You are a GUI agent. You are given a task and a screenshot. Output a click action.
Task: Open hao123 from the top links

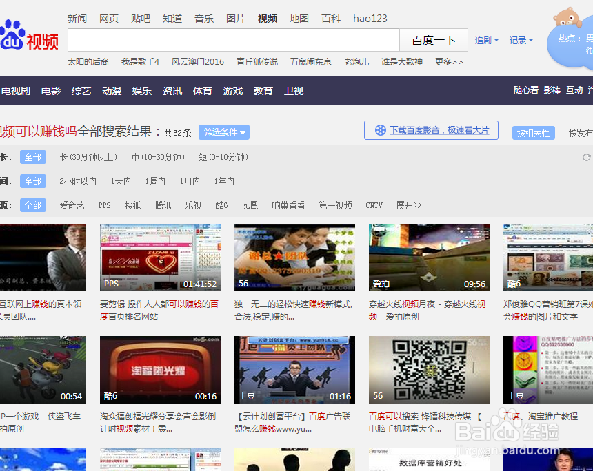click(370, 19)
